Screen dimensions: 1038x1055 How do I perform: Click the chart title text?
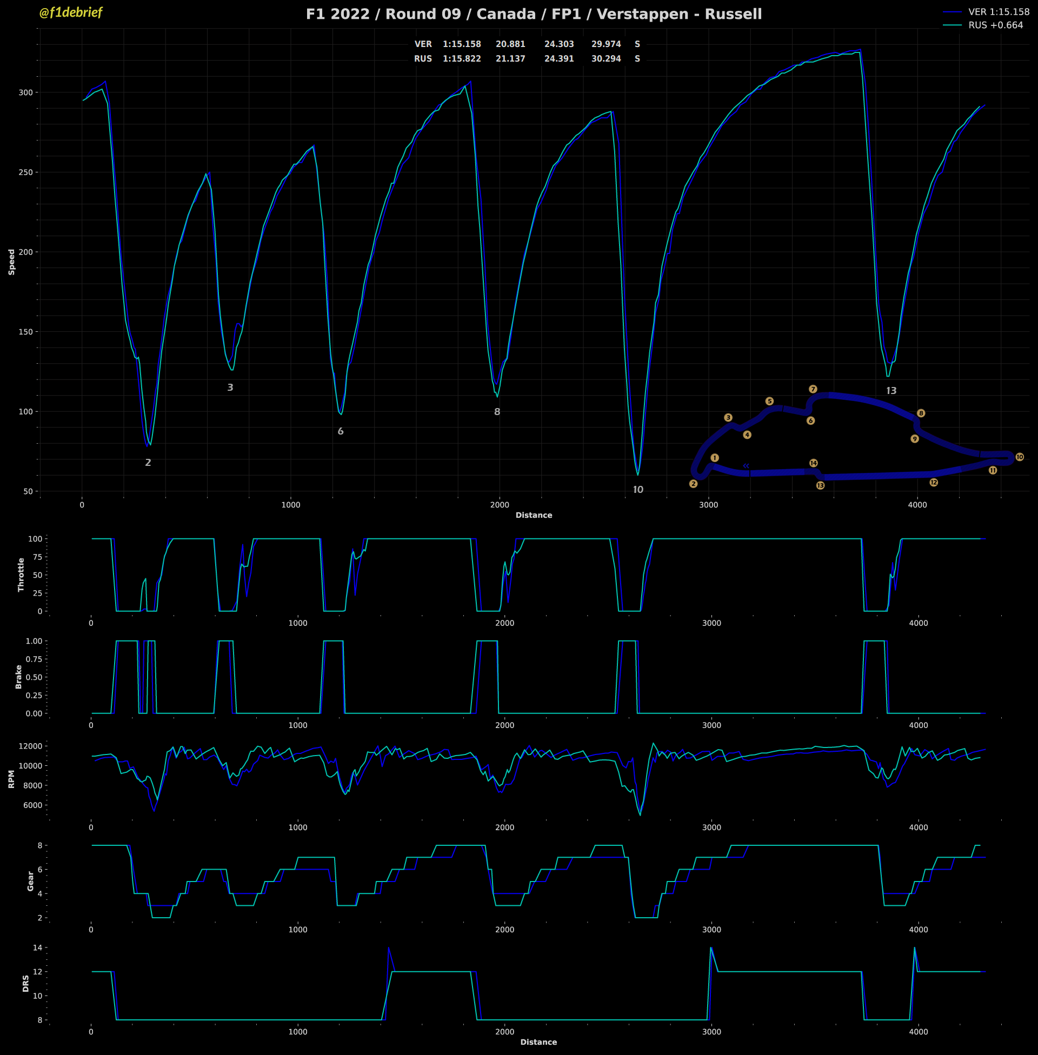coord(533,14)
